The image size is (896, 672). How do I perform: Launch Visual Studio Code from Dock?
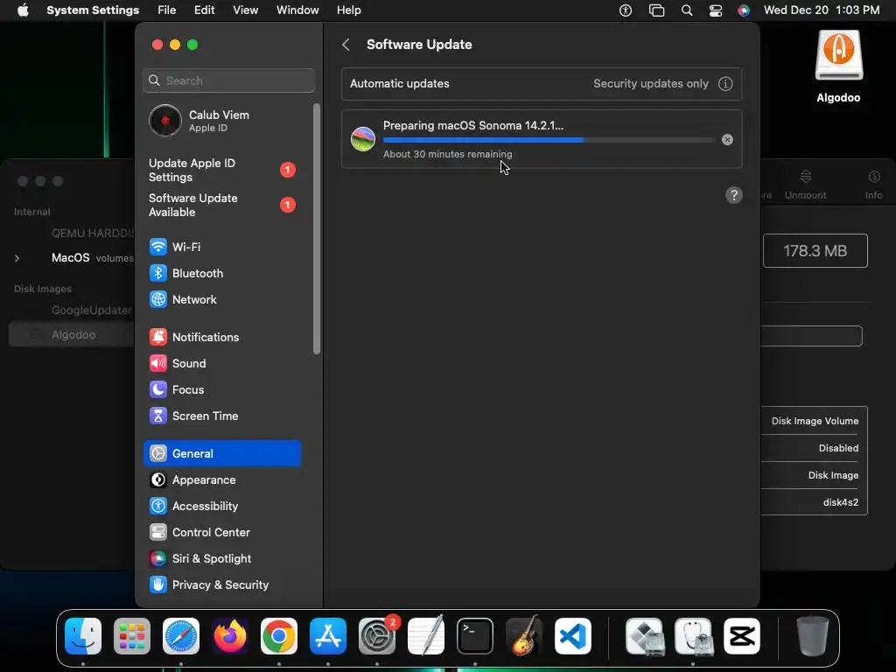point(573,636)
